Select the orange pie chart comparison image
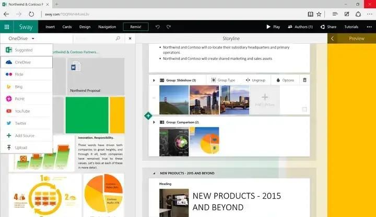Image resolution: width=376 pixels, height=217 pixels. point(204,142)
